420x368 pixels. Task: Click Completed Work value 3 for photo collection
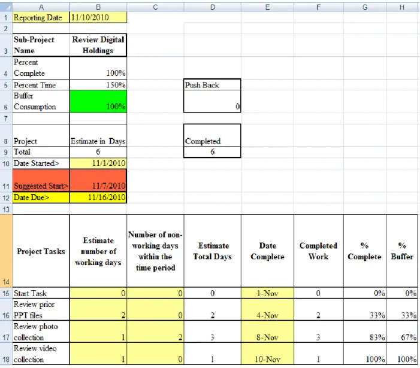click(319, 331)
